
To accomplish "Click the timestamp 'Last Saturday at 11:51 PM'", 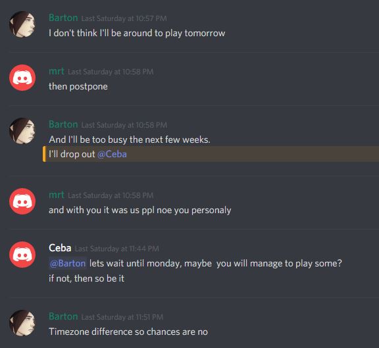I will click(x=122, y=317).
